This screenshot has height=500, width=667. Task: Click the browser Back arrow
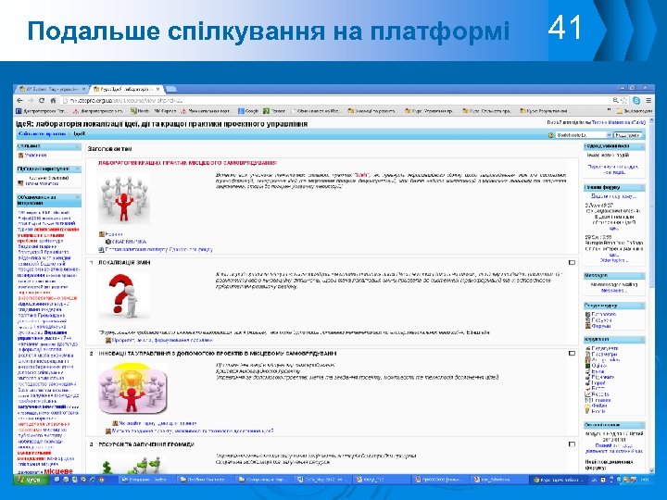tap(20, 100)
